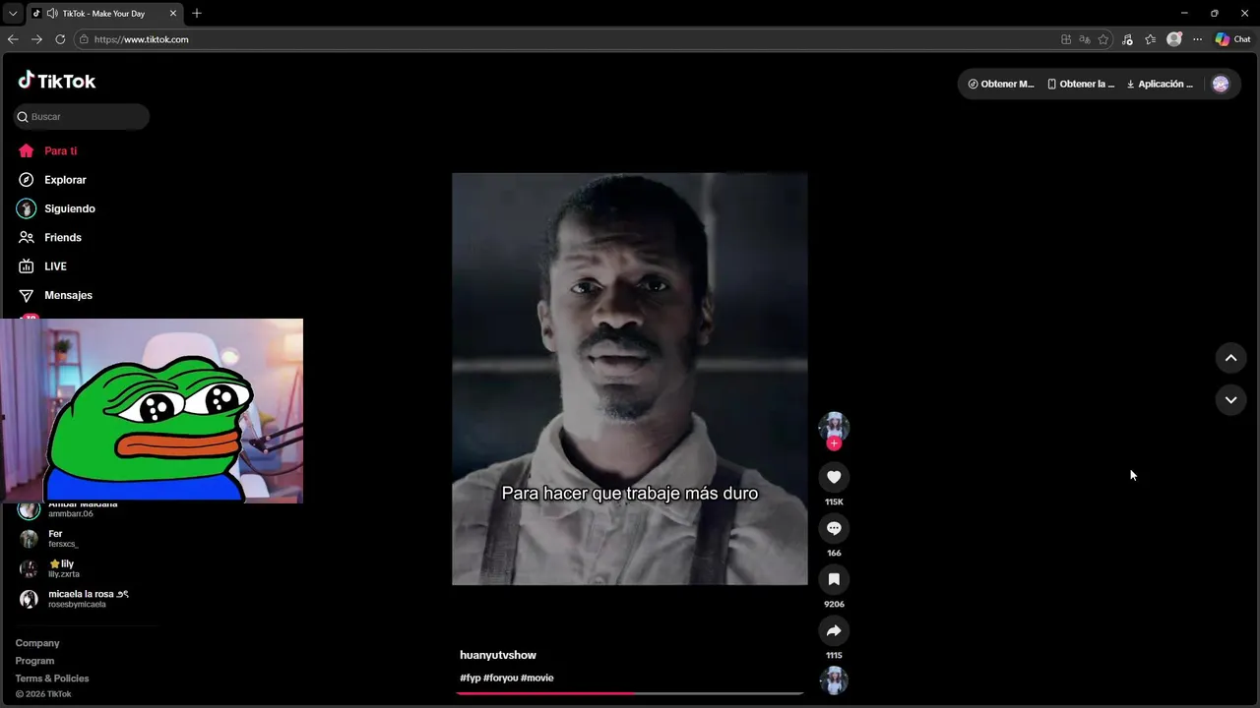Open the #foryou hashtag

tap(501, 678)
